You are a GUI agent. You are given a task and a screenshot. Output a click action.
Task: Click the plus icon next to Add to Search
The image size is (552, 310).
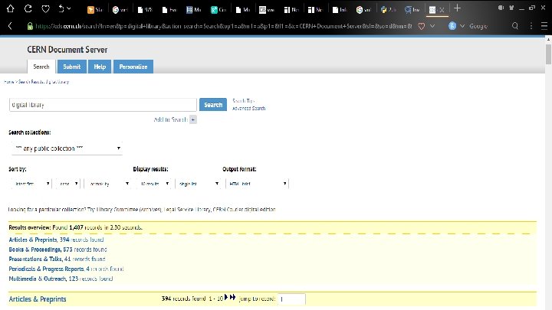pos(193,119)
